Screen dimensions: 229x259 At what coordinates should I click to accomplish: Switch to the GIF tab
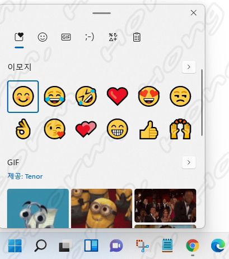point(66,37)
